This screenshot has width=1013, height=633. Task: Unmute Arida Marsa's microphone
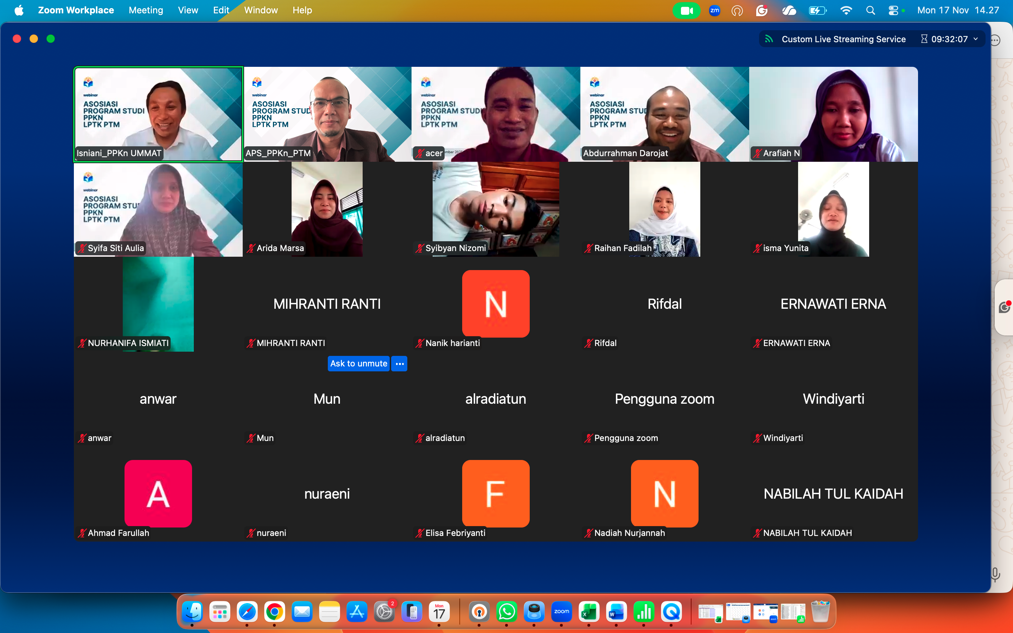[251, 248]
